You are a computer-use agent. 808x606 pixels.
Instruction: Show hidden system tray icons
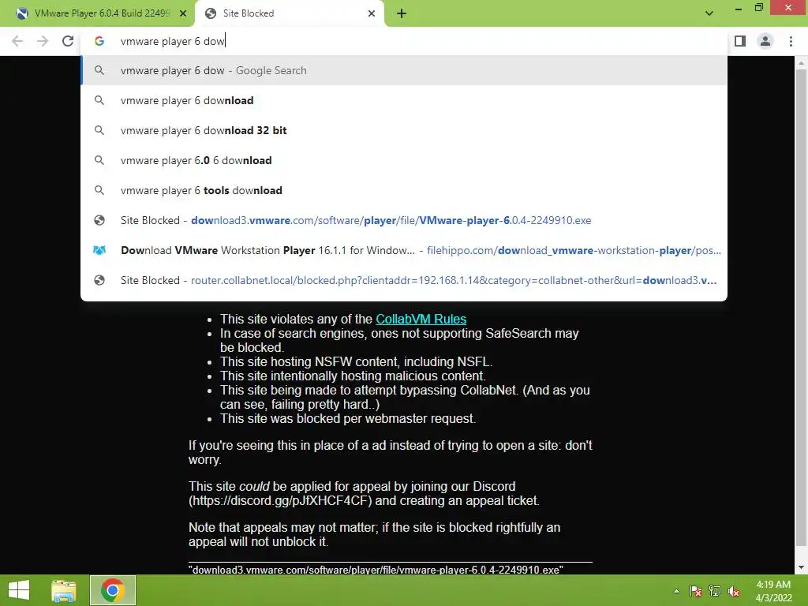pos(676,591)
